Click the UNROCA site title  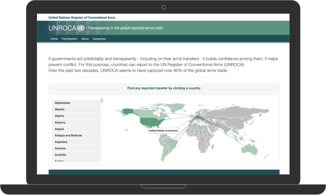(62, 28)
